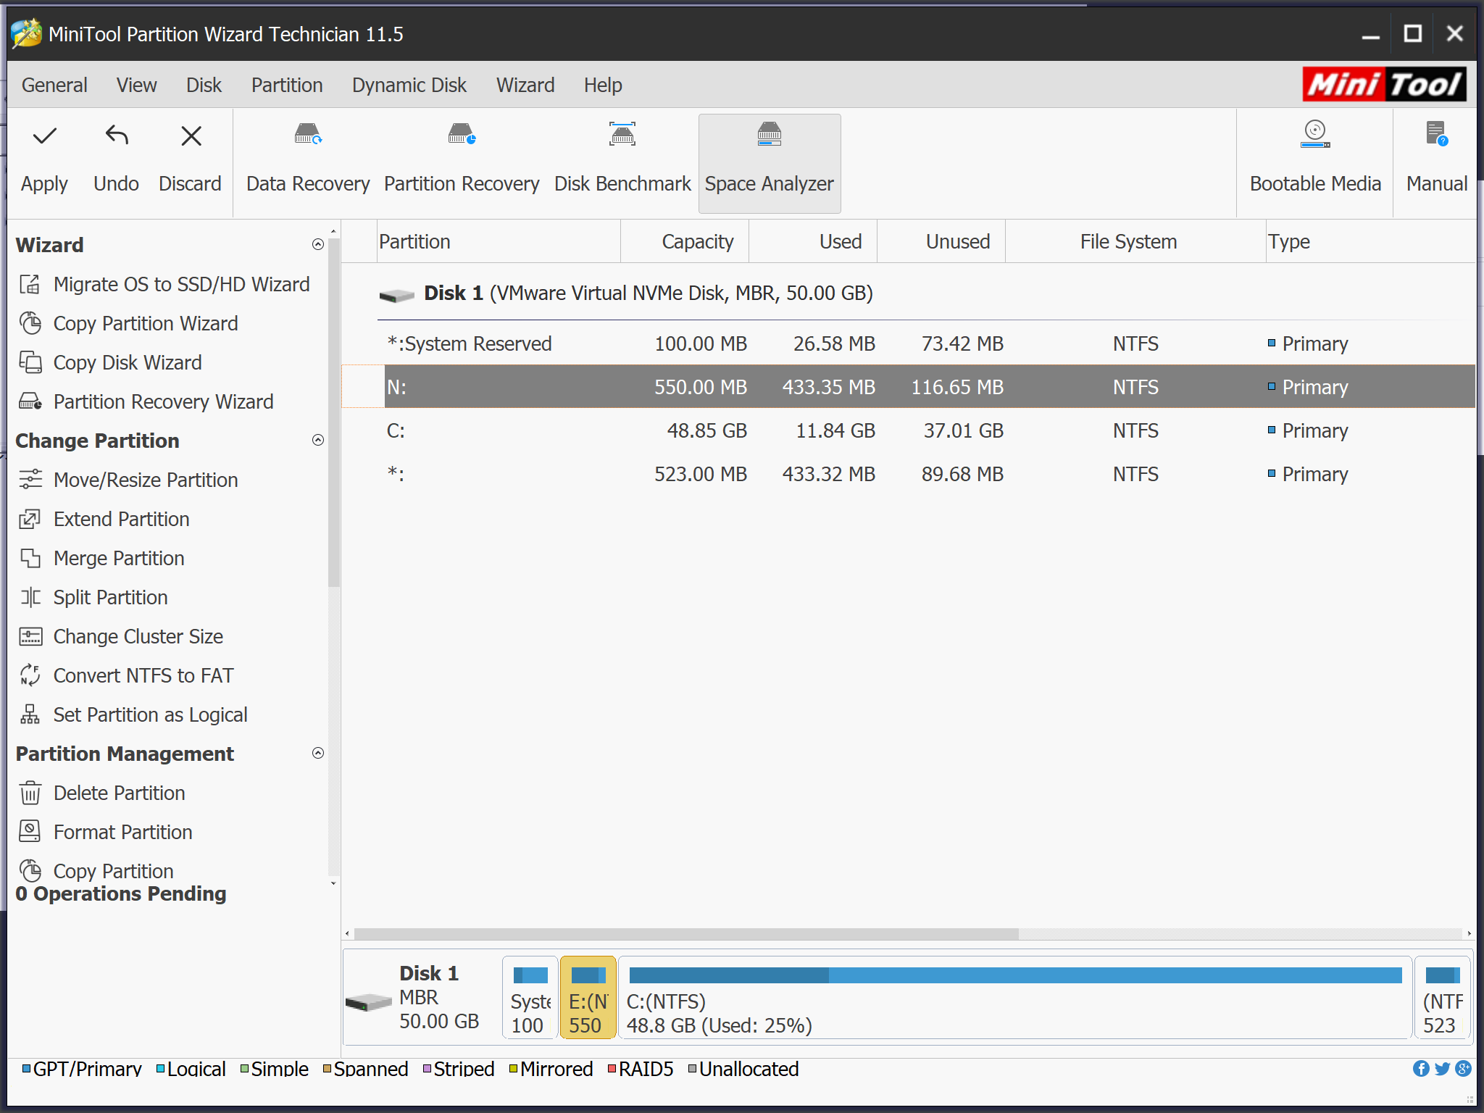Open MiniTool's Twitter page
Viewport: 1484px width, 1113px height.
click(x=1443, y=1069)
